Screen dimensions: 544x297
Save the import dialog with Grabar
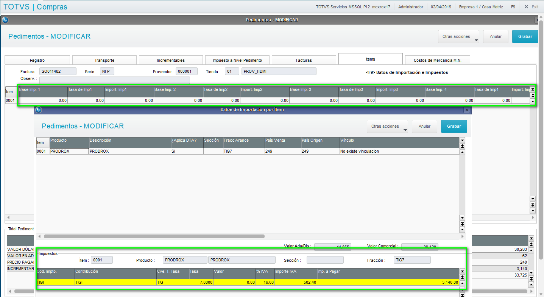(x=454, y=127)
